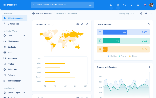Viewport: 156px width, 98px height.
Task: Expand the User menu chevron
Action: coord(24,36)
